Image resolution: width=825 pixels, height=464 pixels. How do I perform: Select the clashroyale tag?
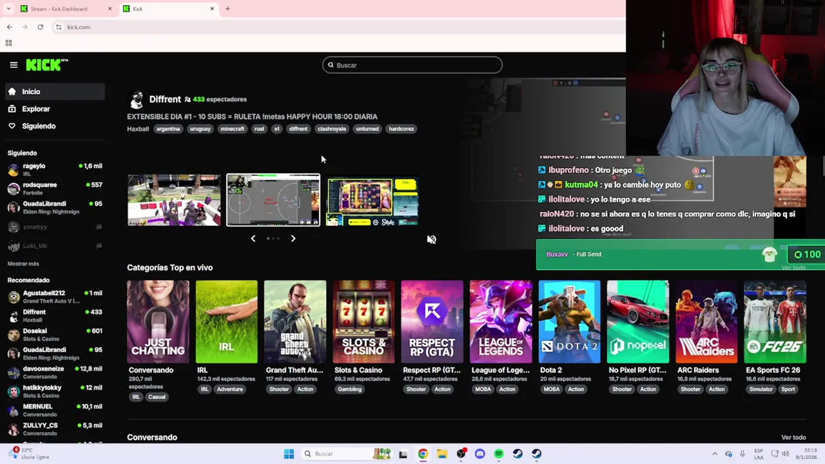[332, 129]
